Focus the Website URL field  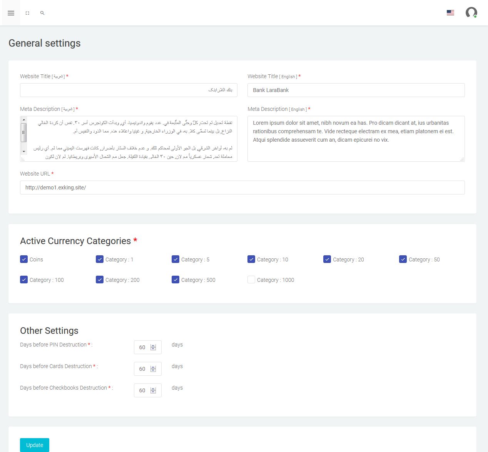[x=242, y=187]
